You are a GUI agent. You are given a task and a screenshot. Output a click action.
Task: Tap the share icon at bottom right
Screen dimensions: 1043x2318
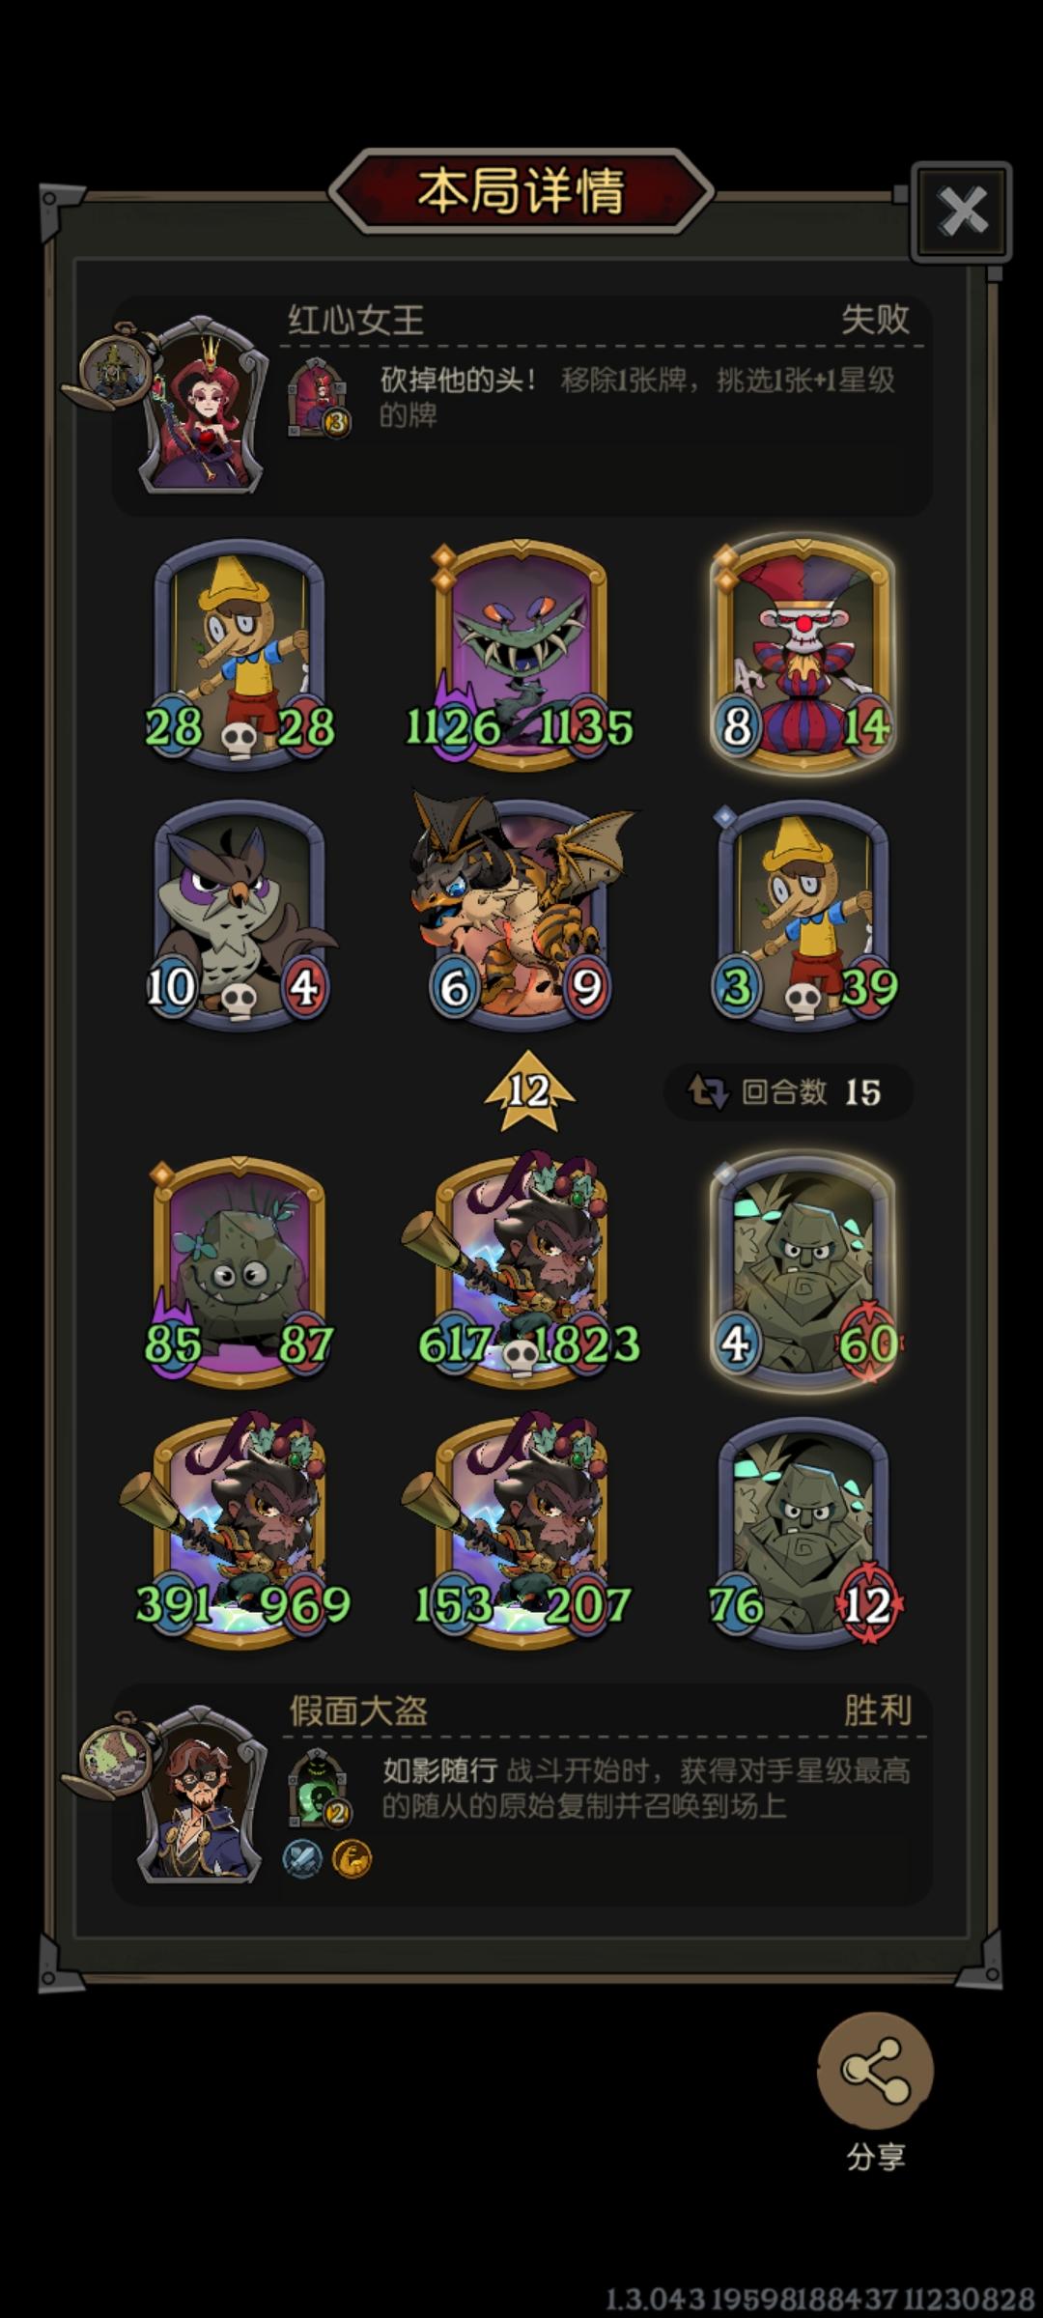875,2070
